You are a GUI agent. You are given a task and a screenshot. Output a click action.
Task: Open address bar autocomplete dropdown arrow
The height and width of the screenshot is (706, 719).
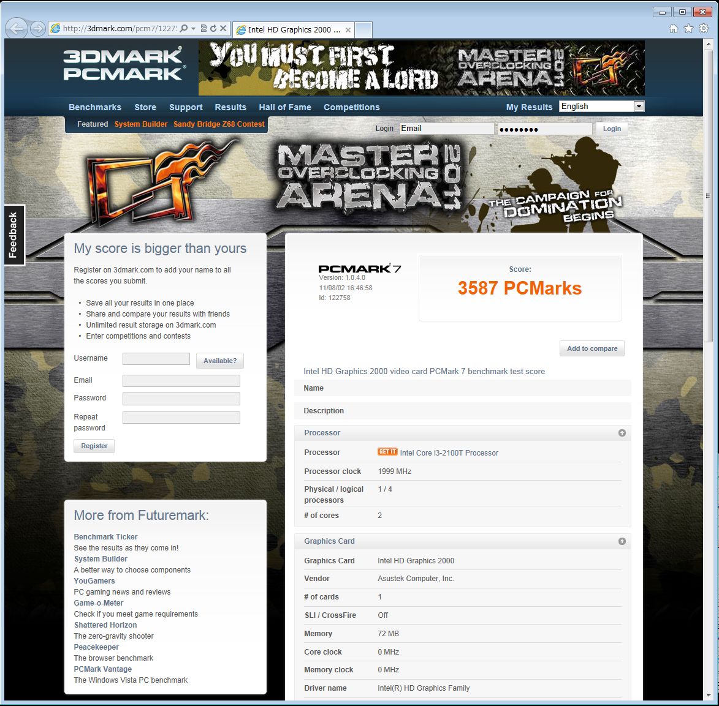pos(193,28)
